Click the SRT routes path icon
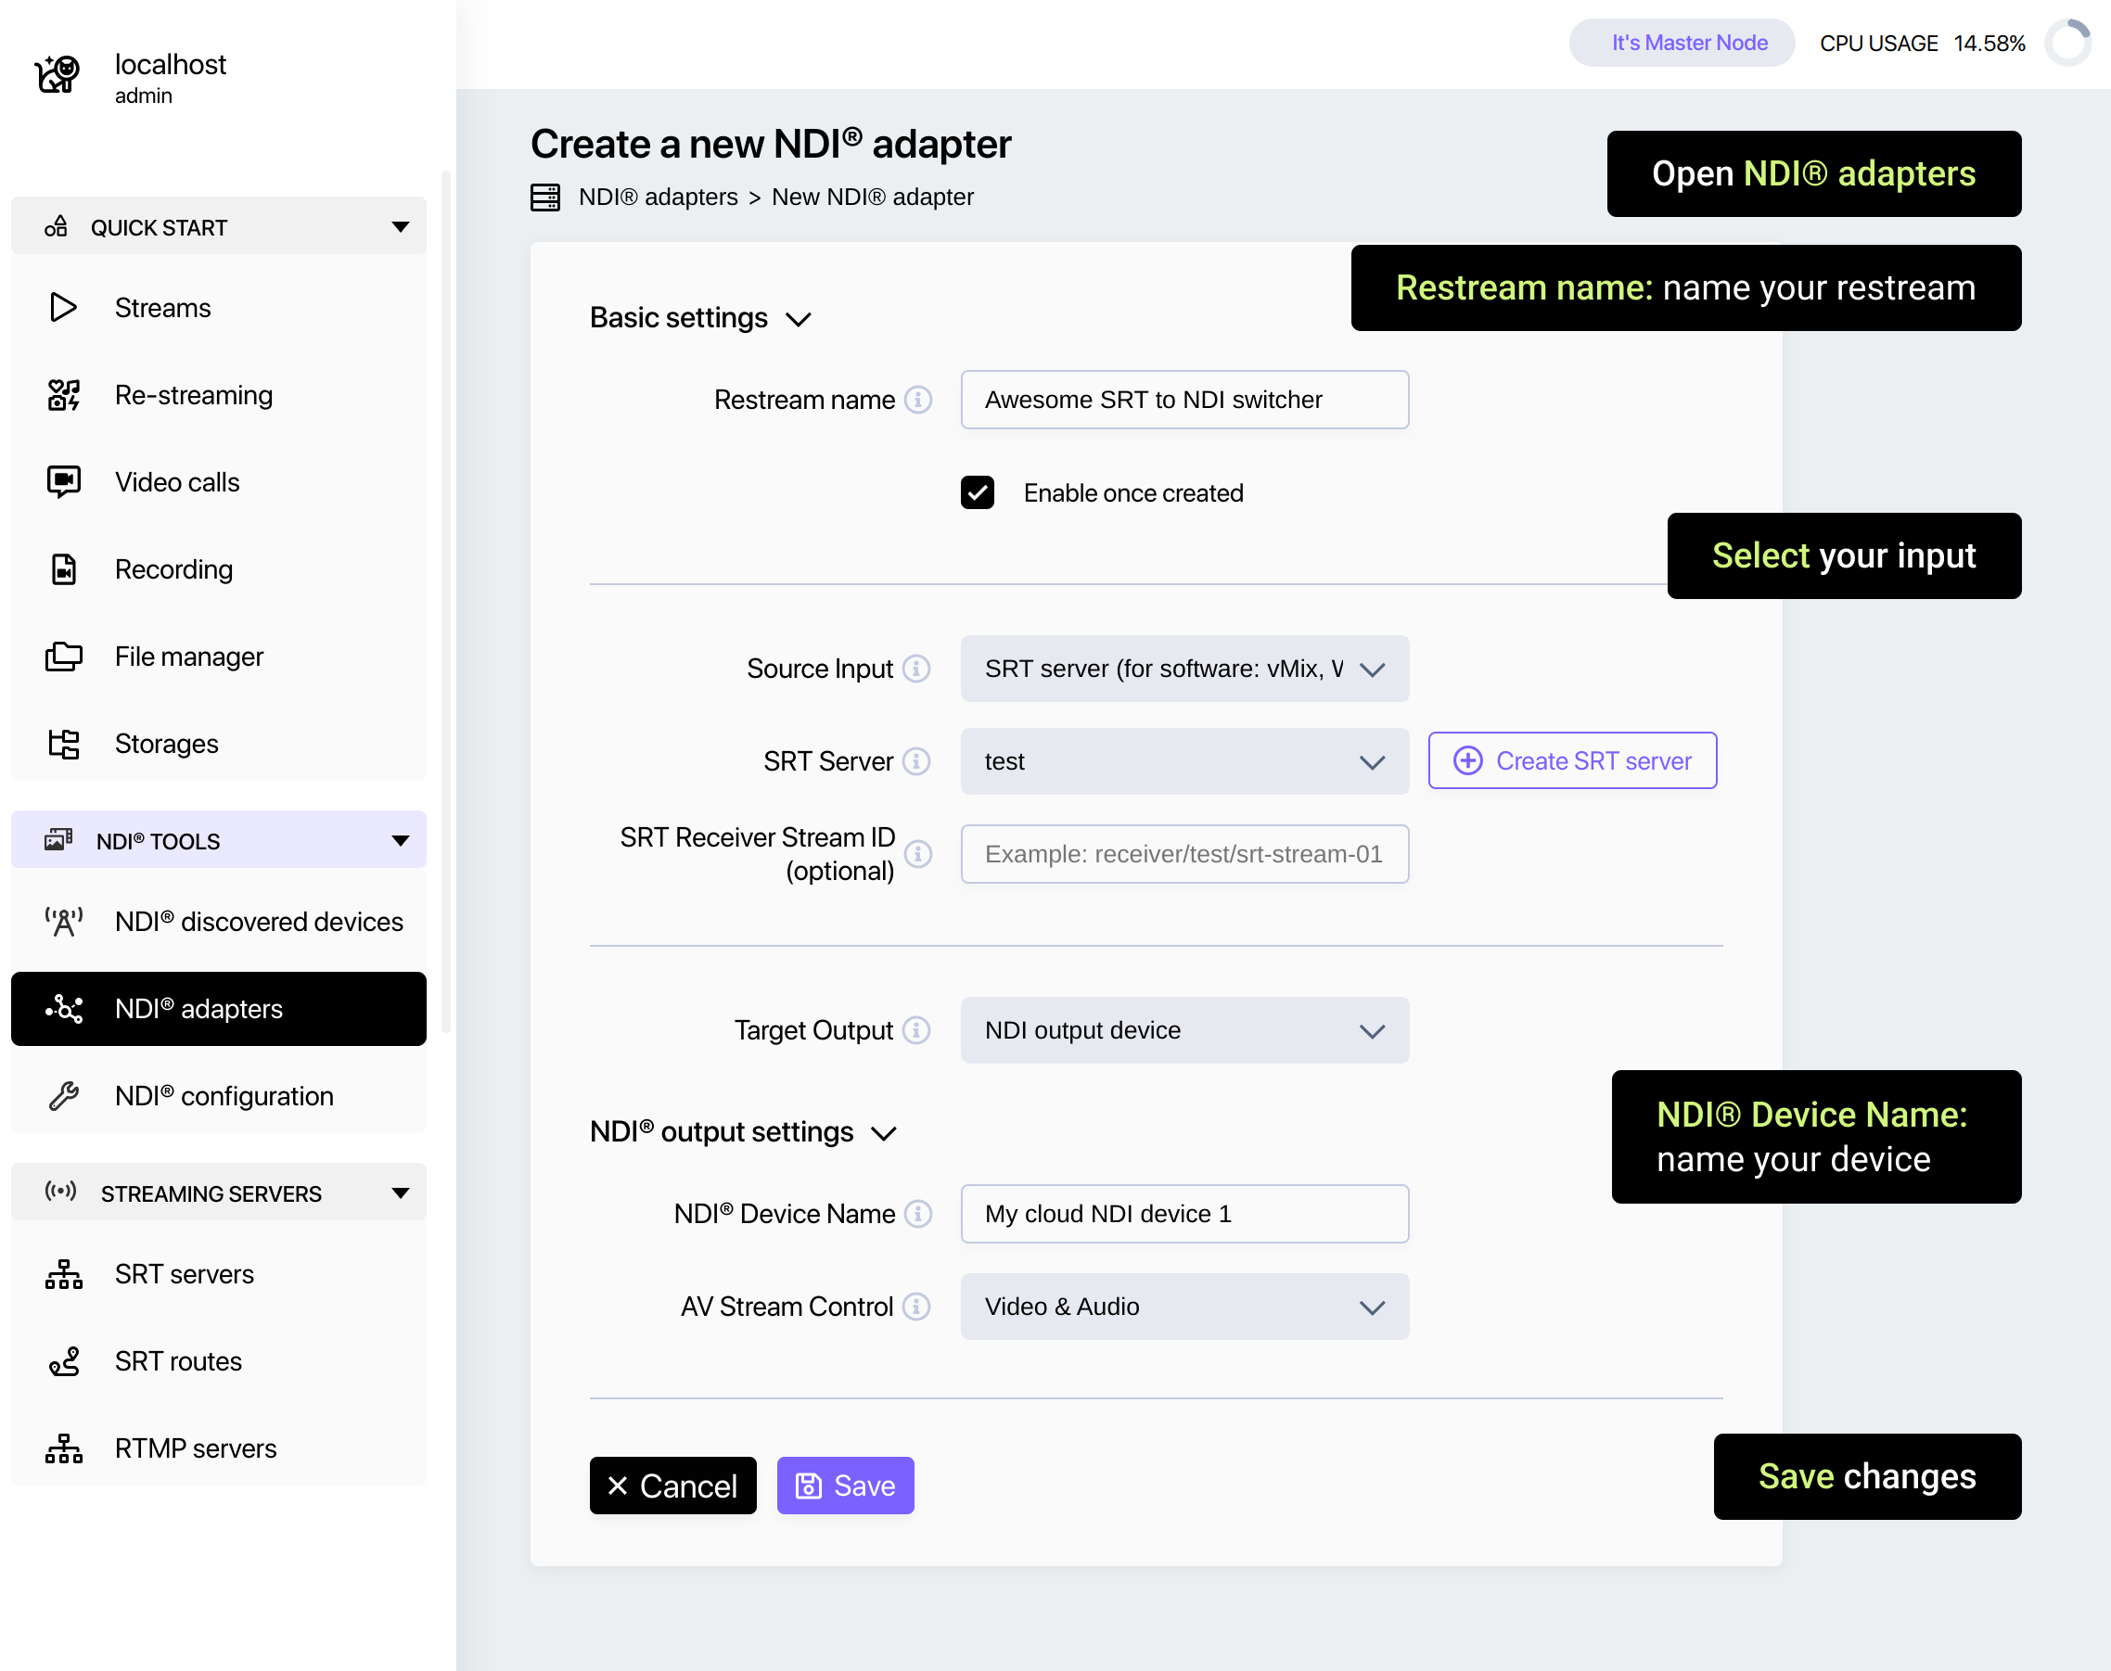Screen dimensions: 2111x1671 tap(64, 1361)
